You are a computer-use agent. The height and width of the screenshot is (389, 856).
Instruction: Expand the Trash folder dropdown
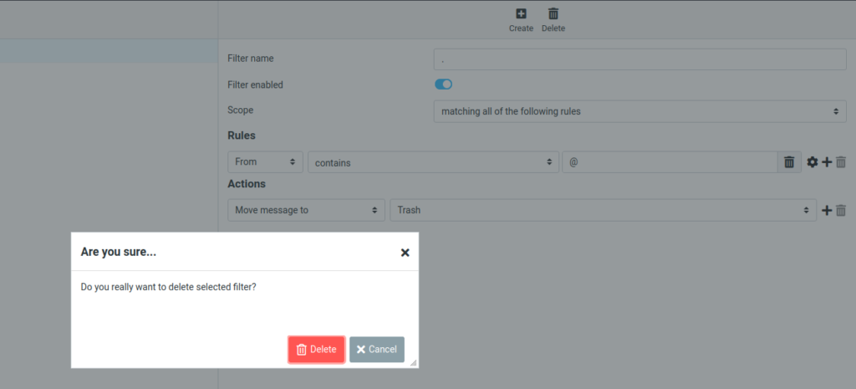603,210
